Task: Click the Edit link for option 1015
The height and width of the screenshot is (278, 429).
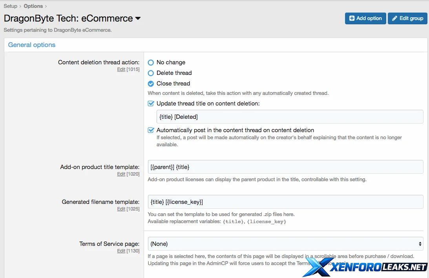Action: [x=121, y=69]
